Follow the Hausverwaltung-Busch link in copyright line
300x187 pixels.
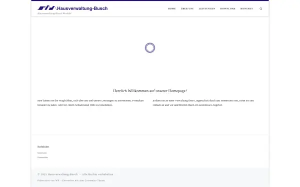(x=62, y=174)
